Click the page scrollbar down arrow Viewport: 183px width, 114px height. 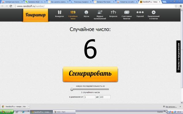(182, 102)
